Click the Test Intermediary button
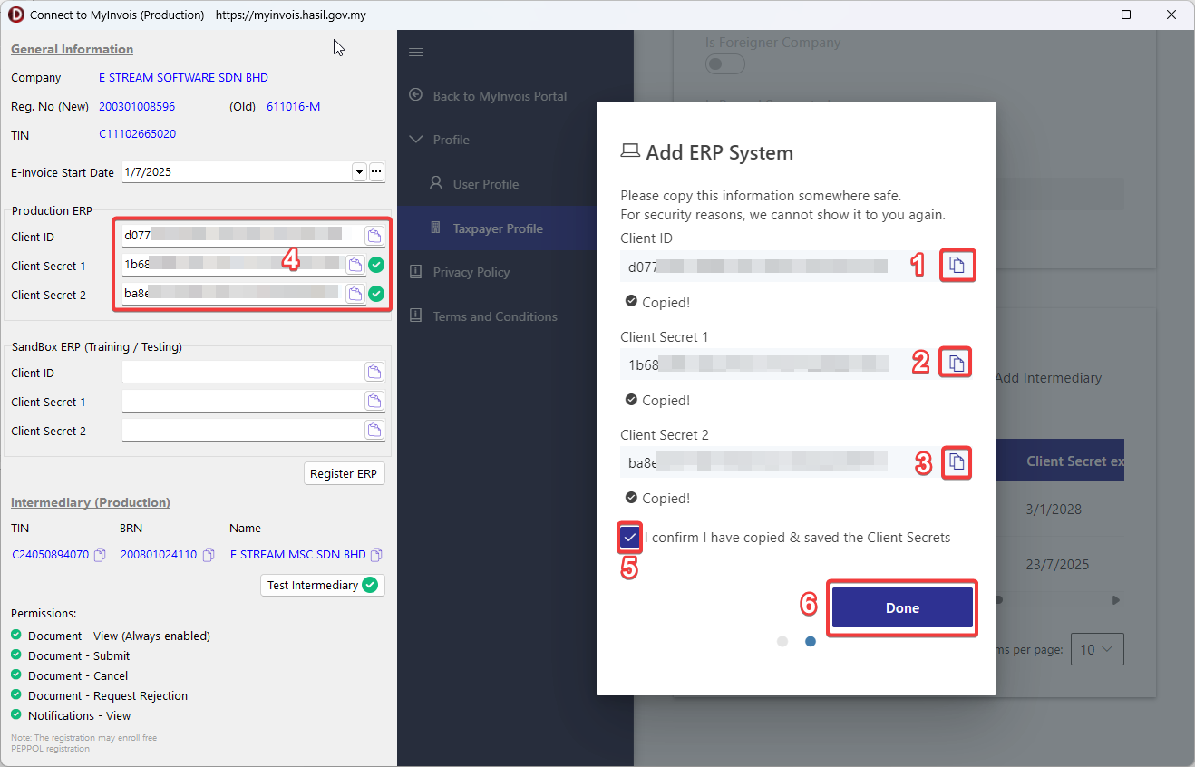 point(322,585)
